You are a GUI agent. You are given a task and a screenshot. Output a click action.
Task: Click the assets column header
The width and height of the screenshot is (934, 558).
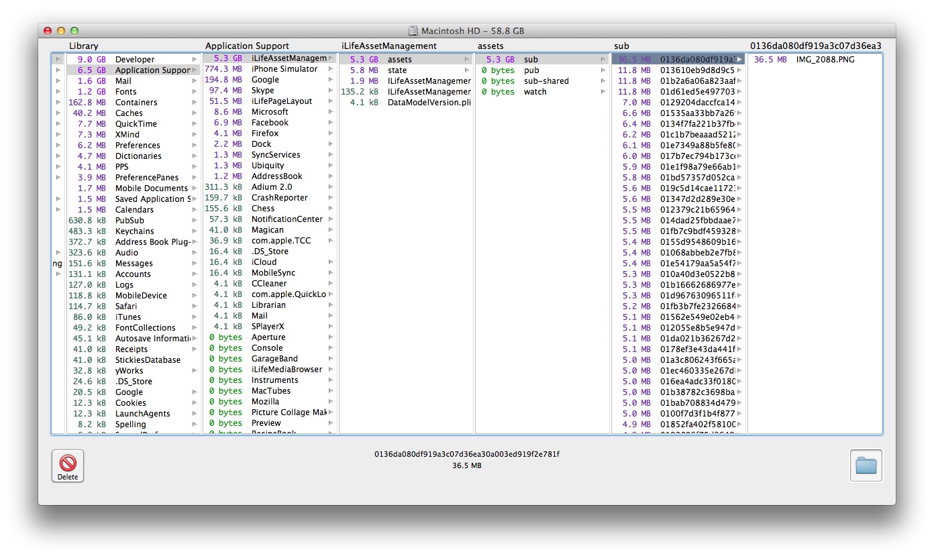[490, 46]
